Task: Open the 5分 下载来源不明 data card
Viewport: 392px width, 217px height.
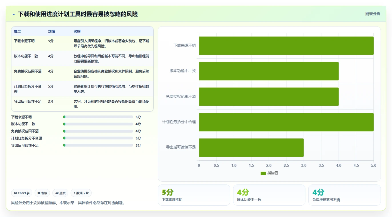Action: click(x=194, y=195)
